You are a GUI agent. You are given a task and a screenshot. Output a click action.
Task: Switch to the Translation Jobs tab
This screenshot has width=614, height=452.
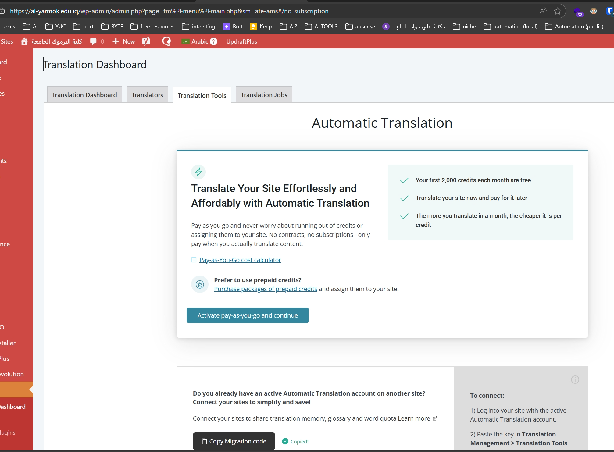tap(264, 95)
